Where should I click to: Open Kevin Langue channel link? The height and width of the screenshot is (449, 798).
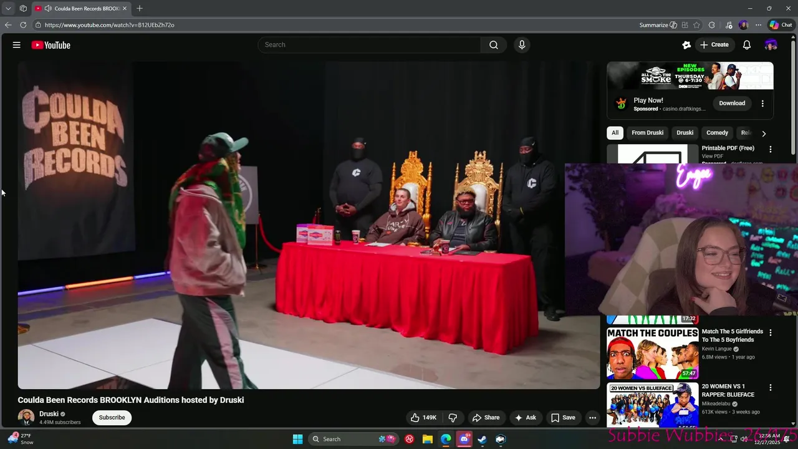point(717,349)
